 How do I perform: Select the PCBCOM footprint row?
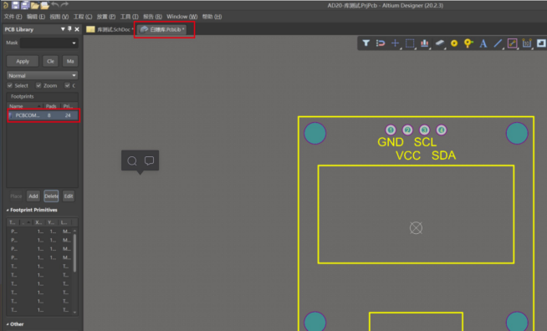tap(43, 115)
